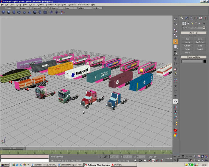Click the Tube primitive button

[200, 46]
